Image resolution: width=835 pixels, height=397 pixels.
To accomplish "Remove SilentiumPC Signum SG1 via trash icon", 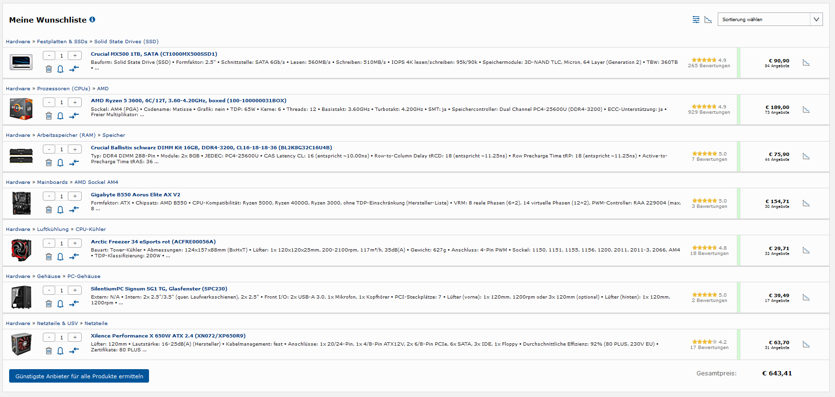I will pyautogui.click(x=49, y=304).
